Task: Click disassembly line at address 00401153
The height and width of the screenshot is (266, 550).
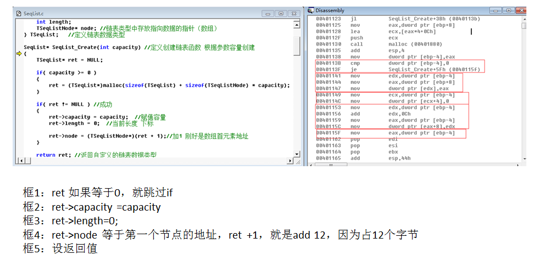Action: (385, 107)
